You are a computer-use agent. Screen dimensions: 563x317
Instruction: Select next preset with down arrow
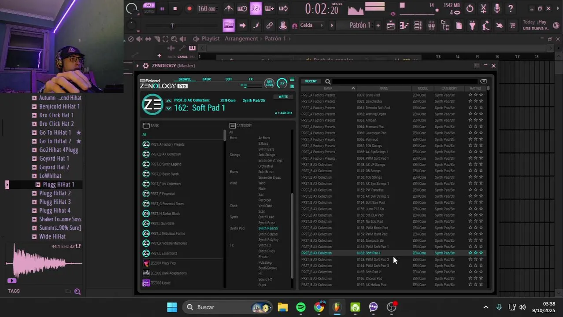pyautogui.click(x=168, y=108)
